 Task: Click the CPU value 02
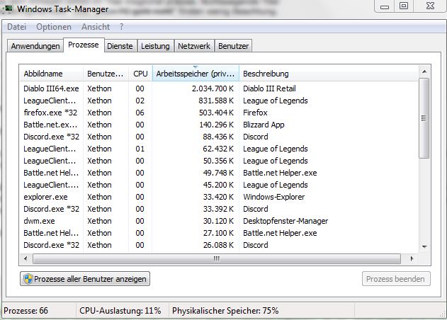pyautogui.click(x=140, y=101)
